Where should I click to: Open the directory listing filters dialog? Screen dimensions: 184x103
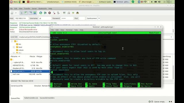64,13
